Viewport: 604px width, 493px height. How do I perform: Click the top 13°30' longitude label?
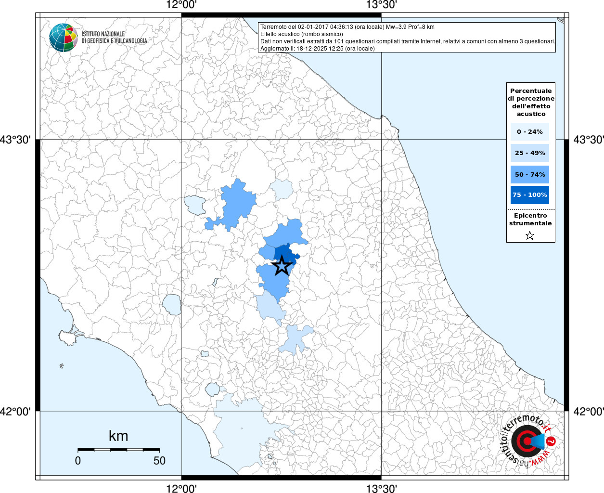[382, 5]
